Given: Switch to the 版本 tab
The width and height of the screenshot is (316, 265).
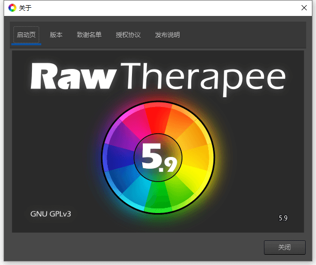Looking at the screenshot, I should tap(56, 35).
